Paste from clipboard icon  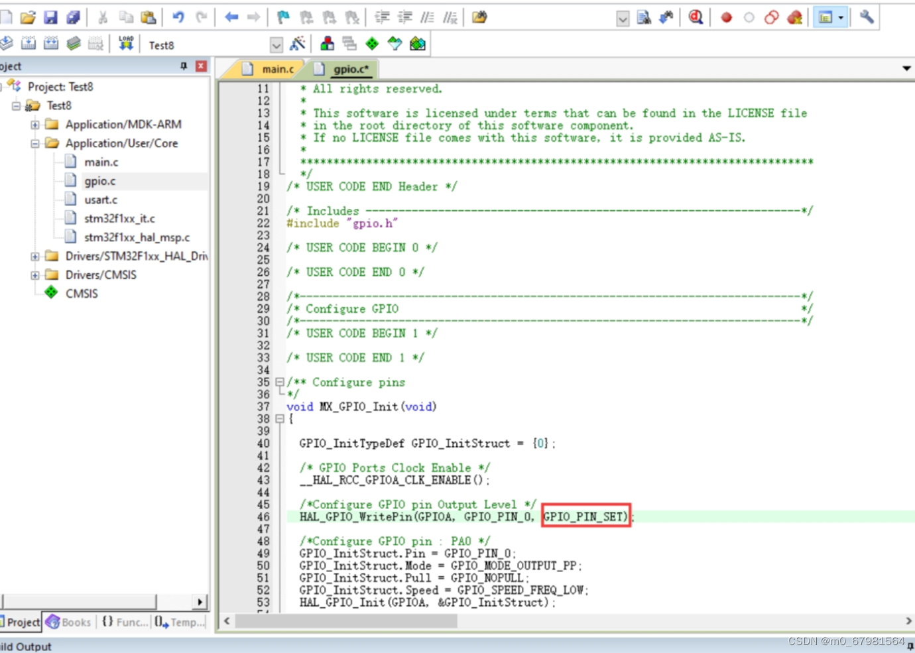point(149,17)
